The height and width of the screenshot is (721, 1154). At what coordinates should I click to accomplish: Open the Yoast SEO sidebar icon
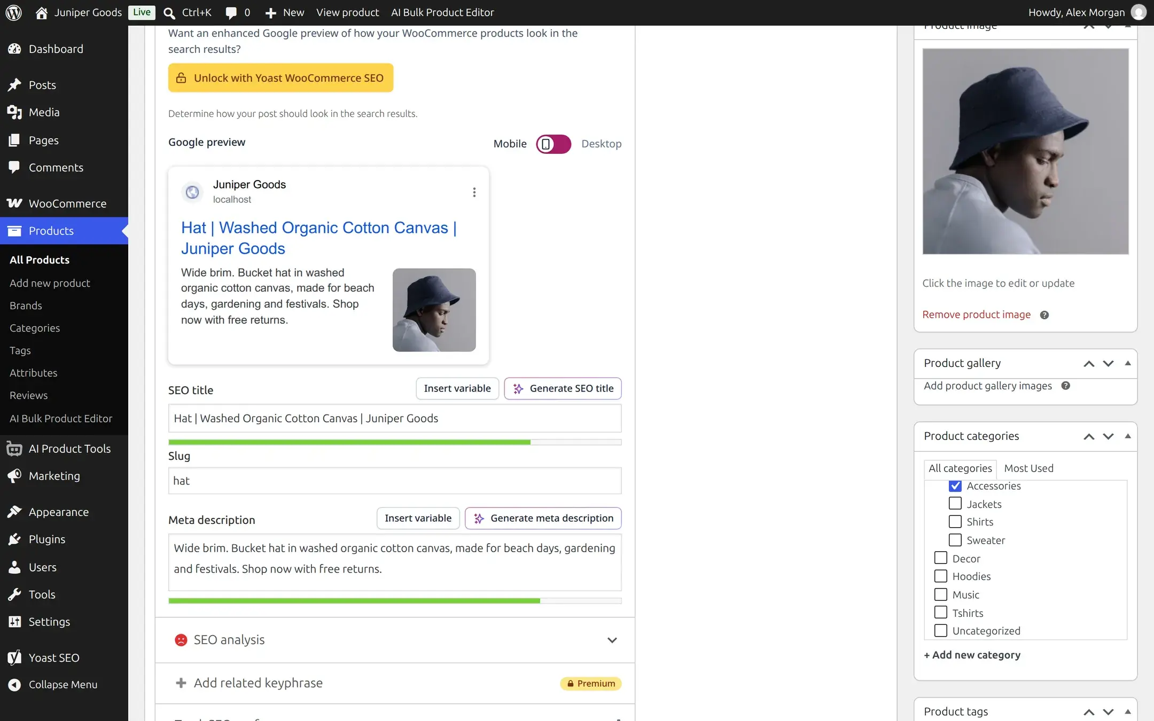click(x=14, y=657)
